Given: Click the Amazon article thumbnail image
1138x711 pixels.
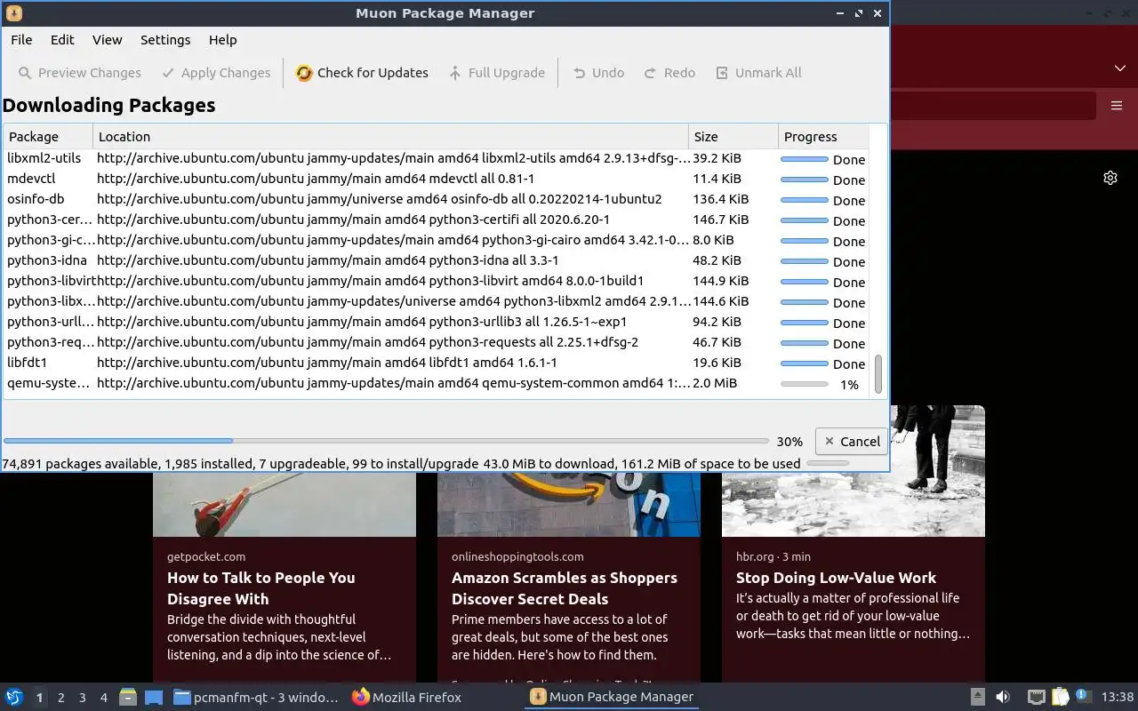Looking at the screenshot, I should coord(569,504).
